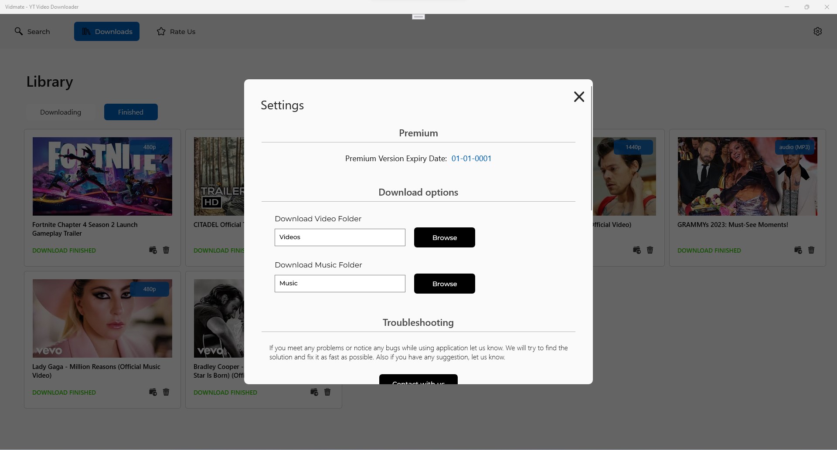837x450 pixels.
Task: Click the top-center drag handle bar
Action: (418, 17)
